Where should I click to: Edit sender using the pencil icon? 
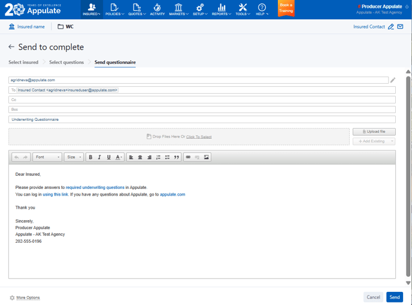click(393, 80)
